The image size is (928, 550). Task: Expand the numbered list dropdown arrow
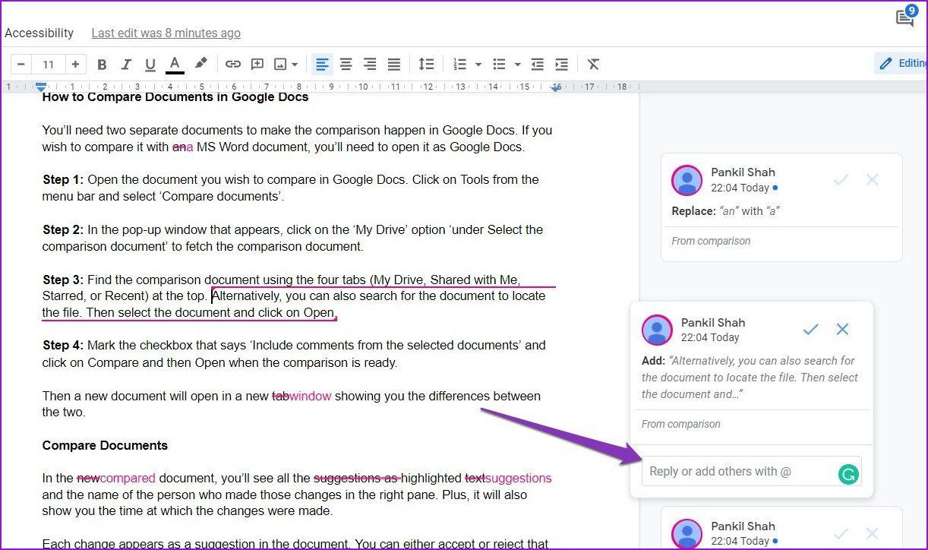coord(478,65)
